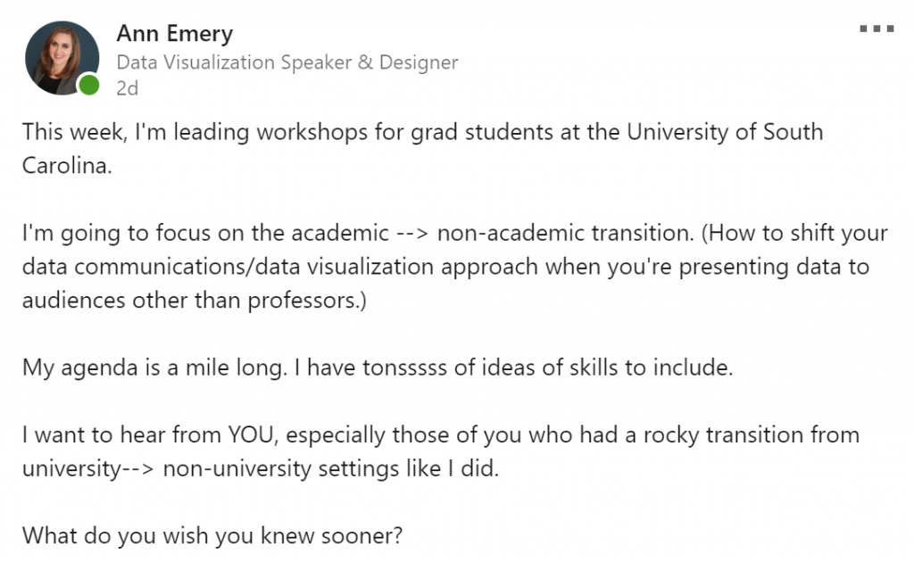Click the Data Visualization Speaker & Designer headline
The image size is (914, 562).
(287, 62)
